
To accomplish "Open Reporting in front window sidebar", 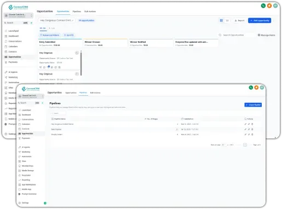I will [x=24, y=180].
